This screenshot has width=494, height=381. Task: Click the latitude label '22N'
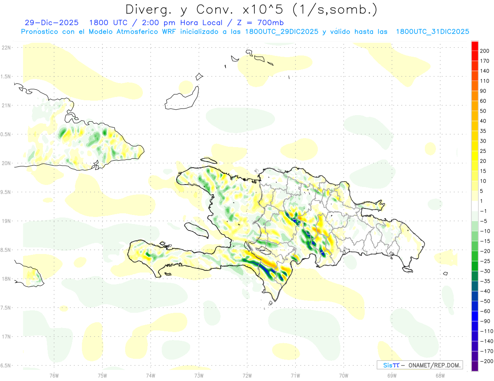[6, 48]
